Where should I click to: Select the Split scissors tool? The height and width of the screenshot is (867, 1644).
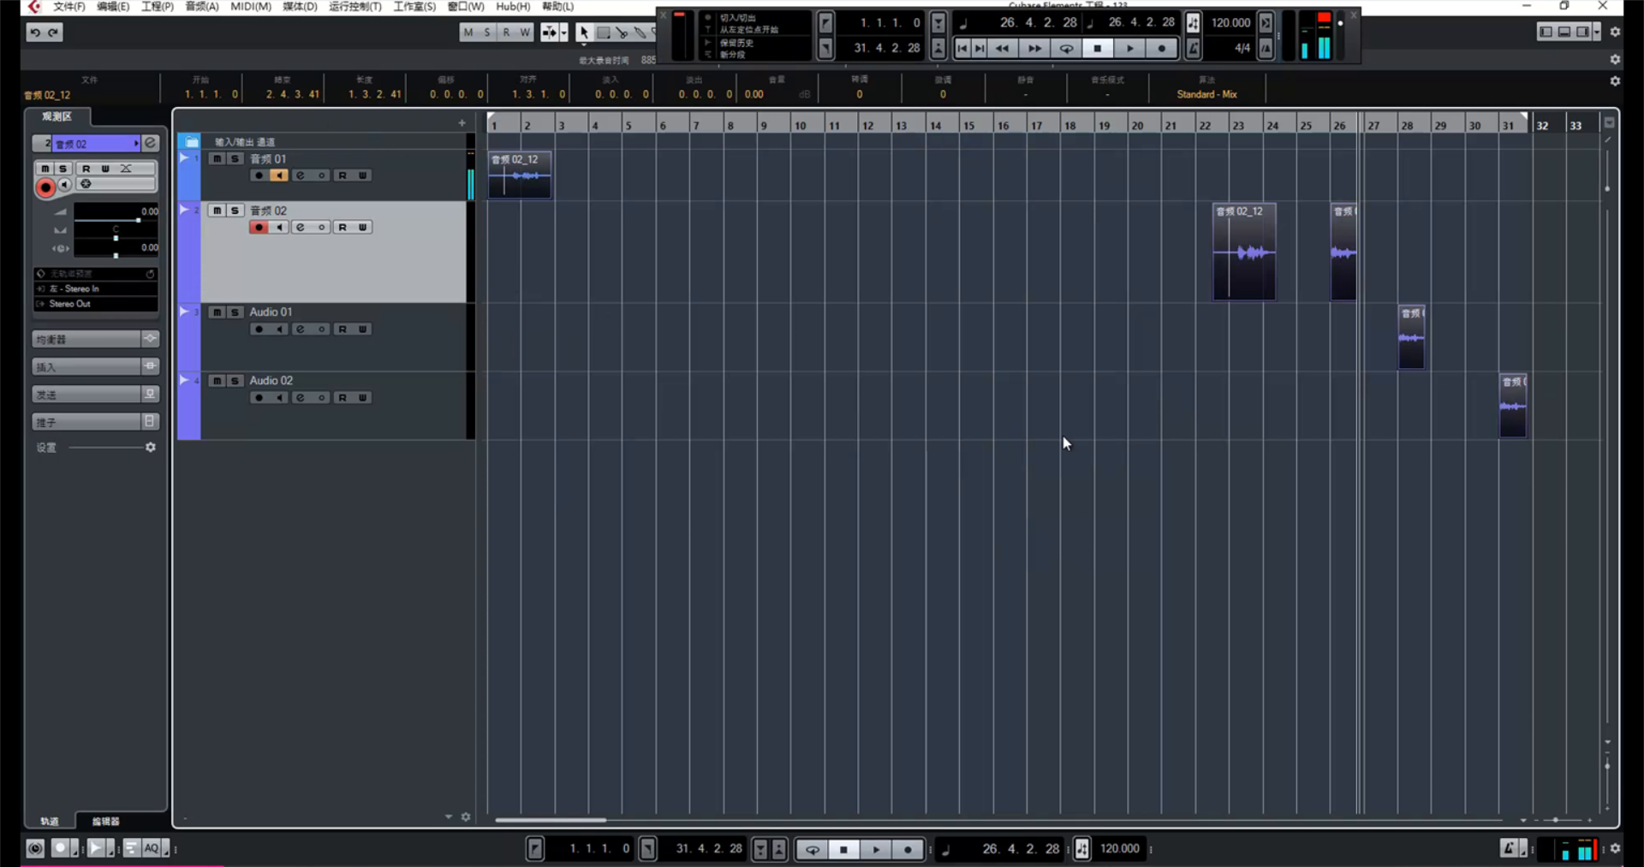(x=622, y=33)
